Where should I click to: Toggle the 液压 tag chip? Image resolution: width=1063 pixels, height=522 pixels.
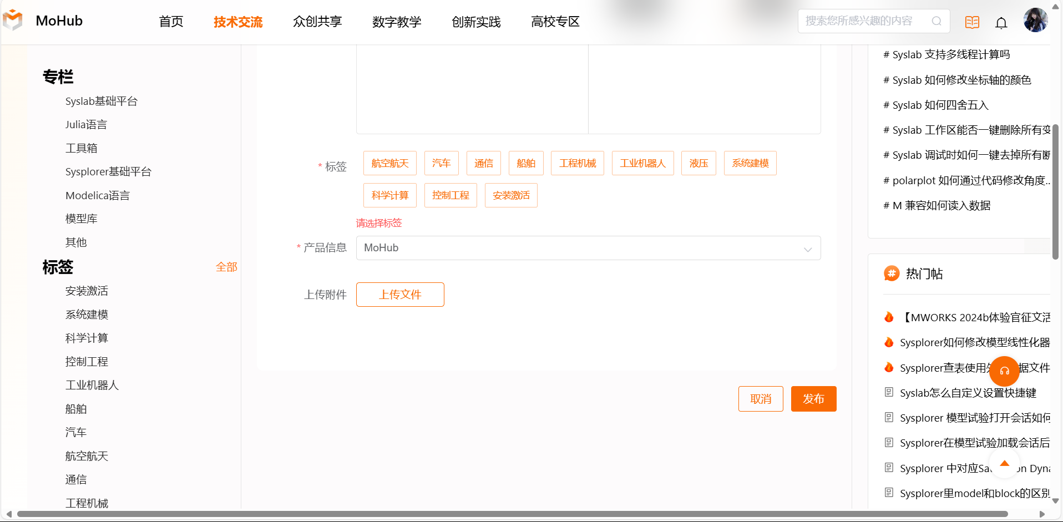coord(699,163)
